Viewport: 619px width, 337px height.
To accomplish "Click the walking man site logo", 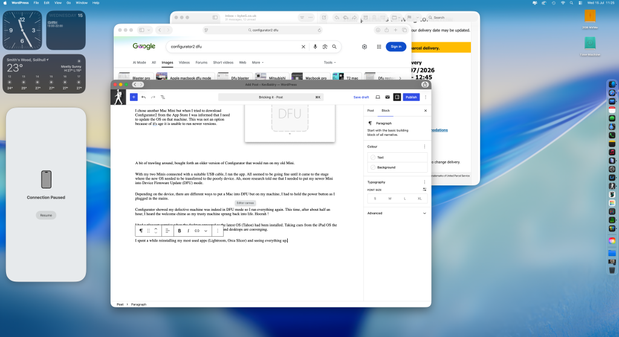I will pos(118,97).
